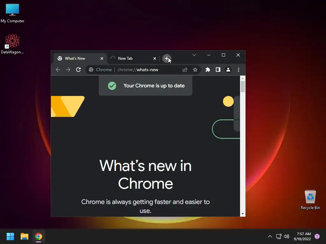Minimize the Chrome window
This screenshot has height=244, width=326.
209,55
